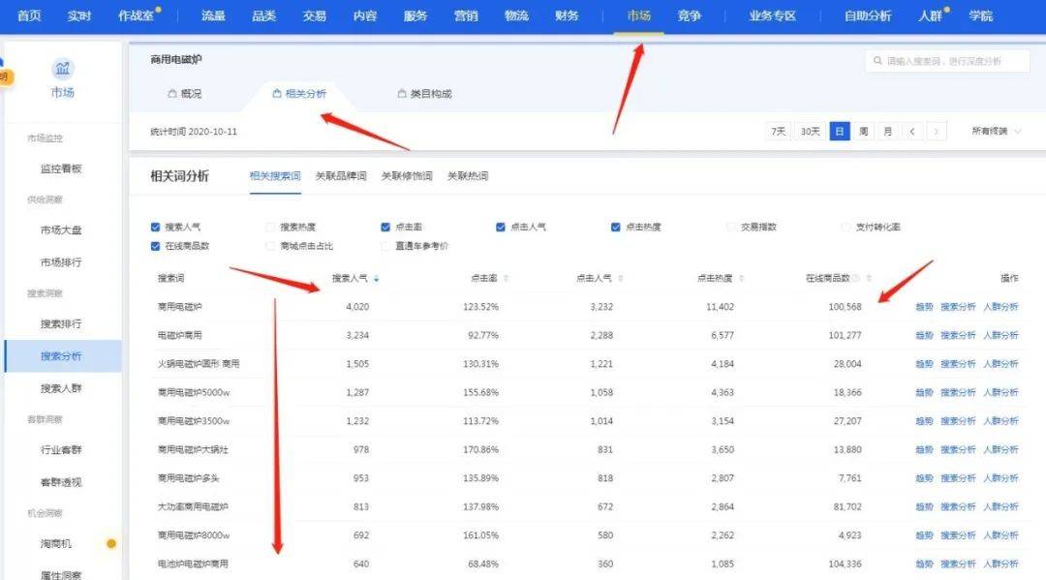Sort by 搜索人气 column arrow

click(376, 279)
